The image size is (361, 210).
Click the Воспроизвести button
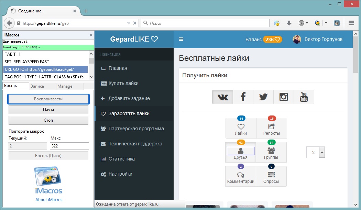[x=48, y=99]
